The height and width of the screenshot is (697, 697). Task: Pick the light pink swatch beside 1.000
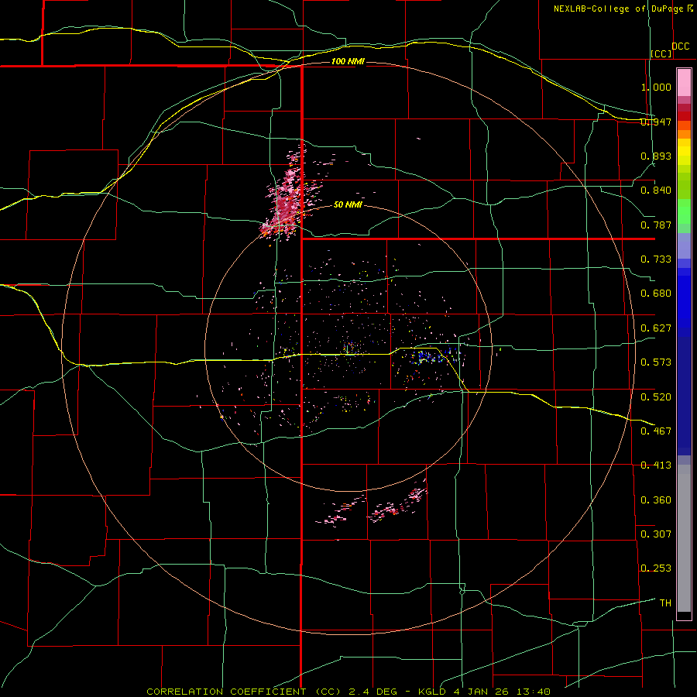[684, 83]
